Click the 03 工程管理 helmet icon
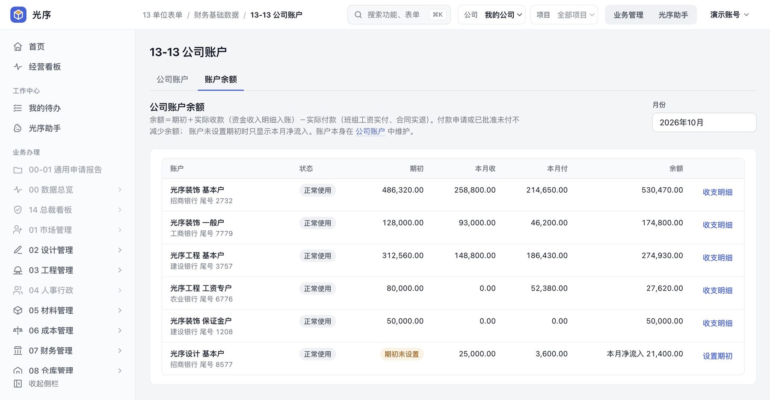The height and width of the screenshot is (400, 770). (x=18, y=270)
